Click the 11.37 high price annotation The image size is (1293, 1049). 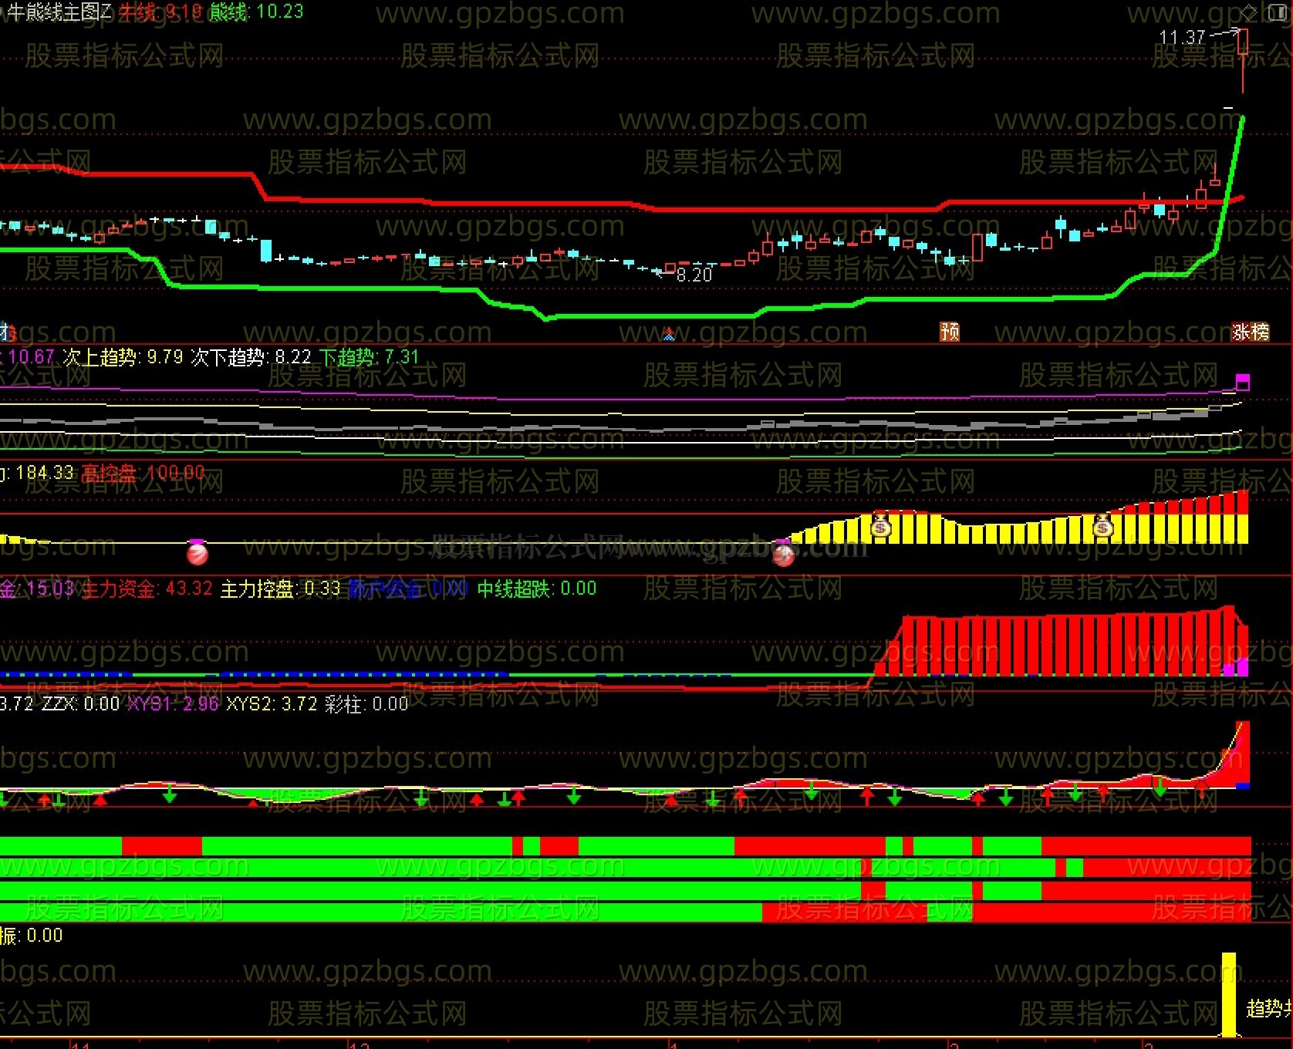(1182, 37)
